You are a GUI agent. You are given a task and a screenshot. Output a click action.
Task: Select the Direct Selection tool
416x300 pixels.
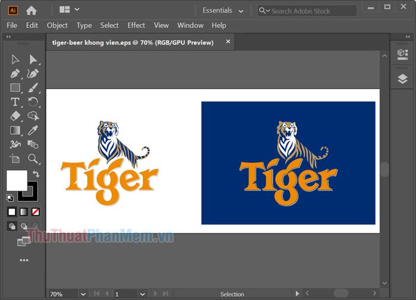(33, 59)
